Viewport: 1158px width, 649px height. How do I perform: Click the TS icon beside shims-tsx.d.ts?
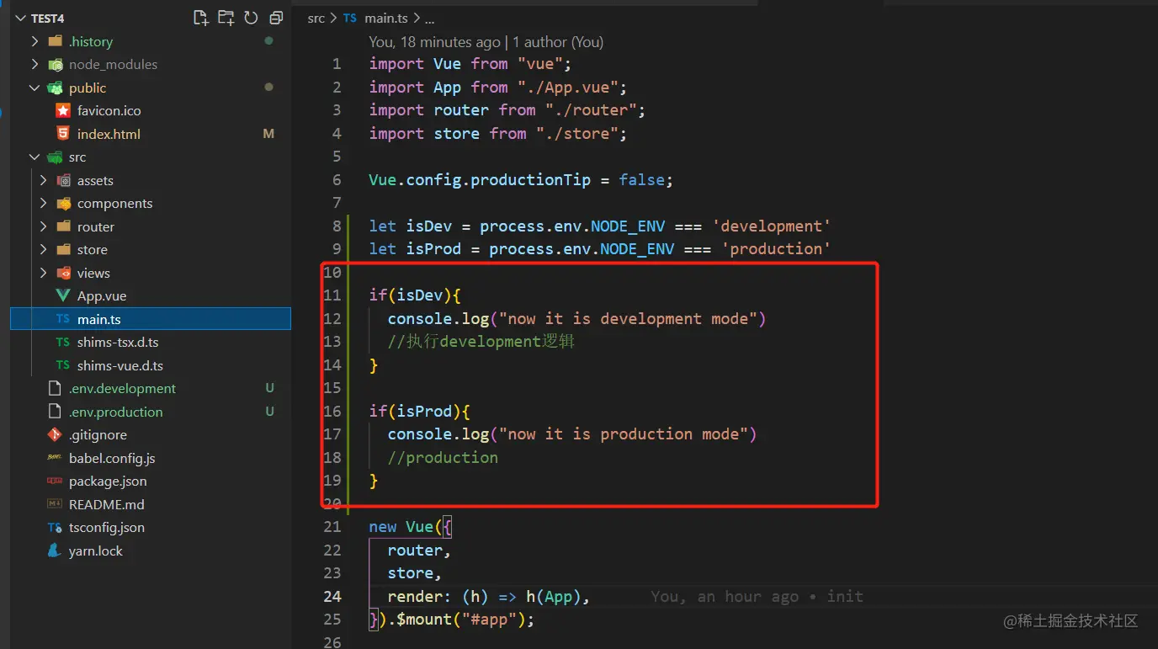tap(63, 343)
